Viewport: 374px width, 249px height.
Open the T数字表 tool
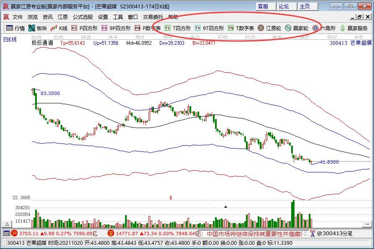coord(241,28)
